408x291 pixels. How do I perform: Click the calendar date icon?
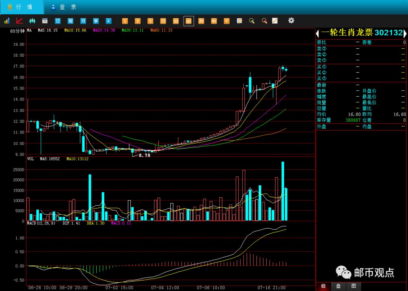tap(45, 21)
